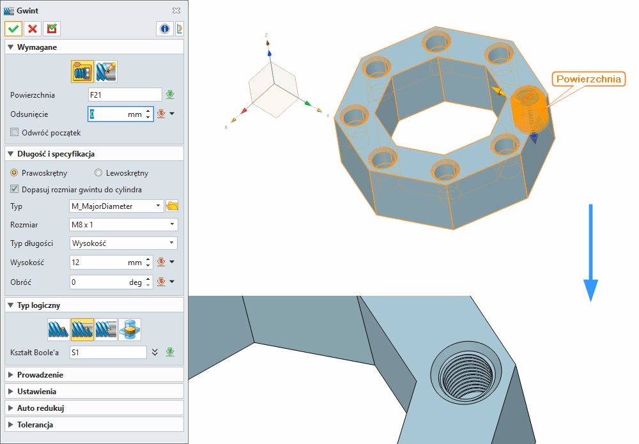Click the Apply icon with red checkbox
Viewport: 639px width, 444px height.
(51, 28)
